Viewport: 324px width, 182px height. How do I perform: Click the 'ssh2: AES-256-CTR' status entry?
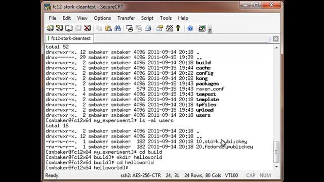point(141,175)
